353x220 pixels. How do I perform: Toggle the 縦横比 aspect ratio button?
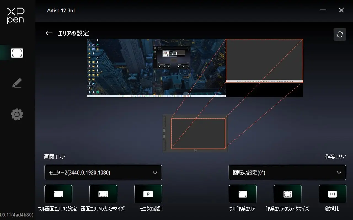332,194
